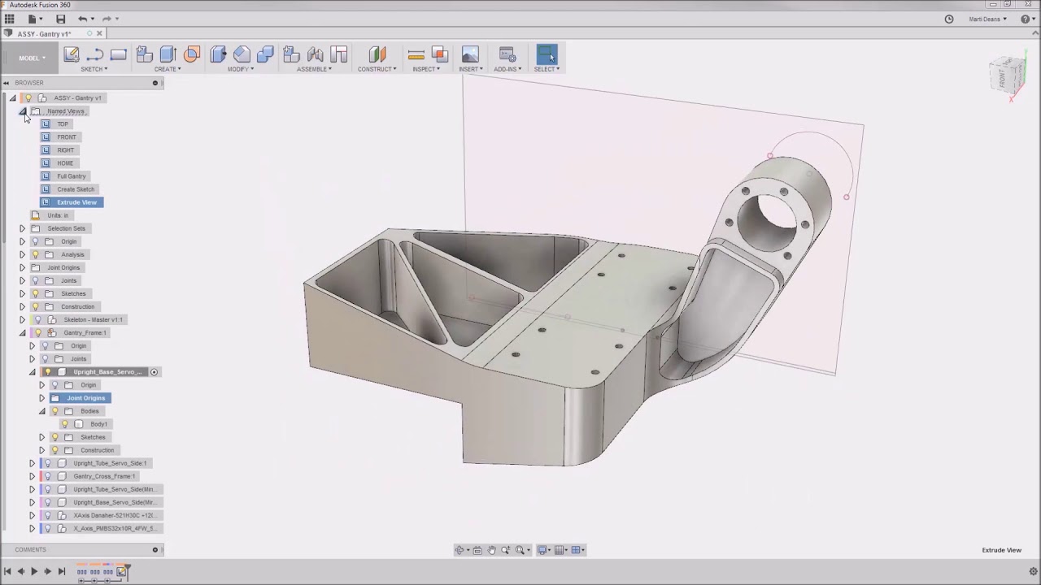Open the MODIFY menu
The height and width of the screenshot is (585, 1041).
click(x=241, y=69)
